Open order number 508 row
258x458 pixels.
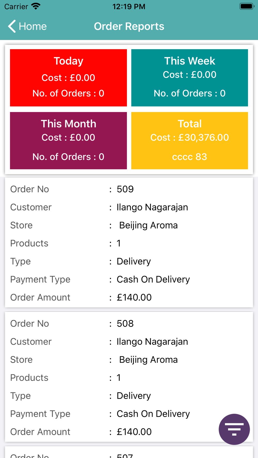pos(129,324)
